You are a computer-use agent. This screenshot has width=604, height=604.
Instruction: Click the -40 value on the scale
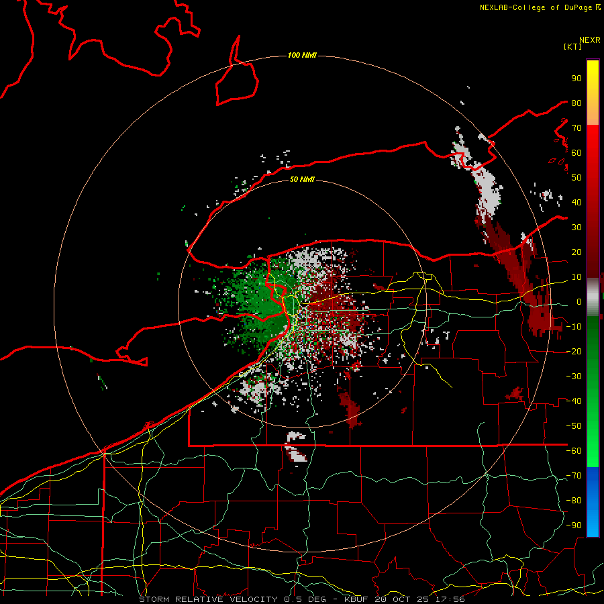pos(574,401)
